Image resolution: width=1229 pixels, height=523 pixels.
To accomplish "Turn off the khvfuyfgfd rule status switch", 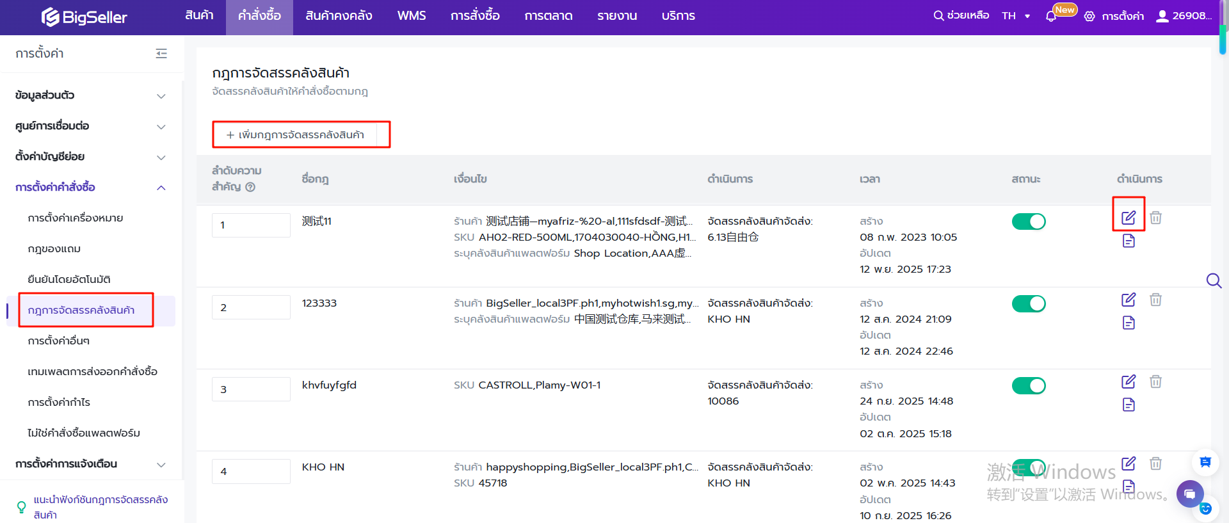I will 1028,385.
